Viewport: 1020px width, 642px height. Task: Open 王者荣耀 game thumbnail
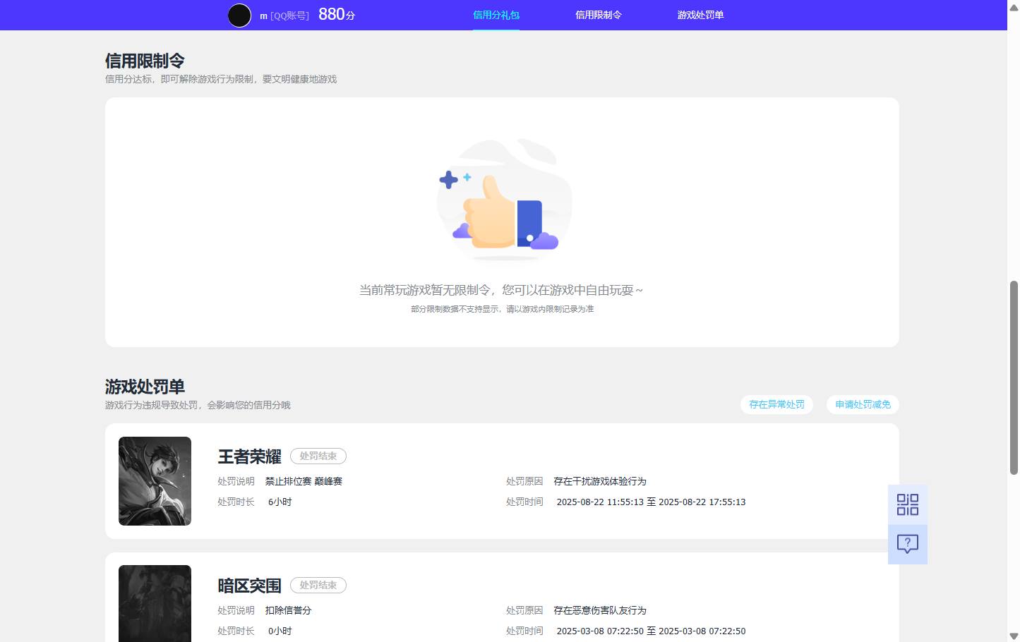point(155,481)
